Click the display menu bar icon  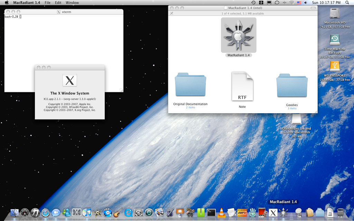click(x=269, y=3)
